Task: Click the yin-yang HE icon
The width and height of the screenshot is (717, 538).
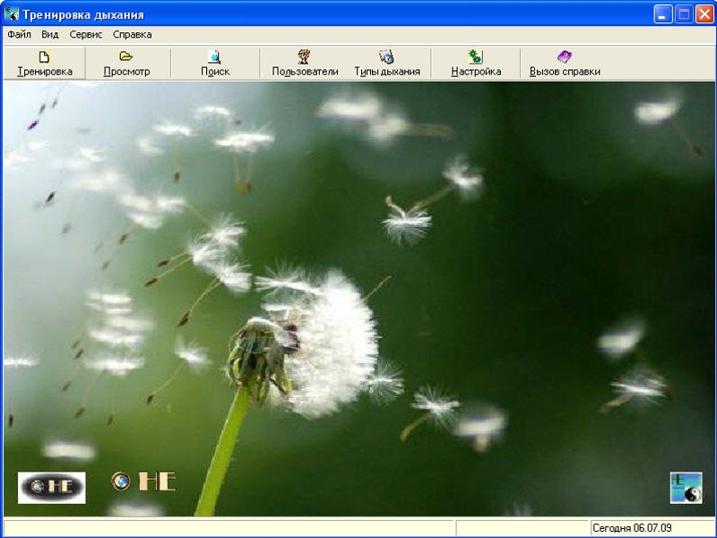Action: 686,488
